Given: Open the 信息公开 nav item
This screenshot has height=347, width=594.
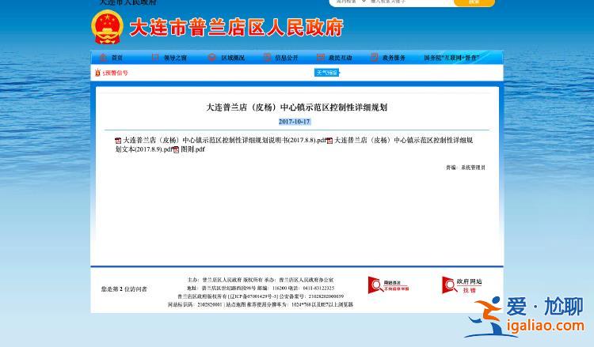Looking at the screenshot, I should (x=287, y=58).
